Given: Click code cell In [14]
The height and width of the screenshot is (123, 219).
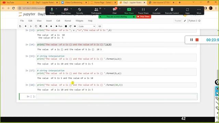Looking at the screenshot, I should pos(116,45).
